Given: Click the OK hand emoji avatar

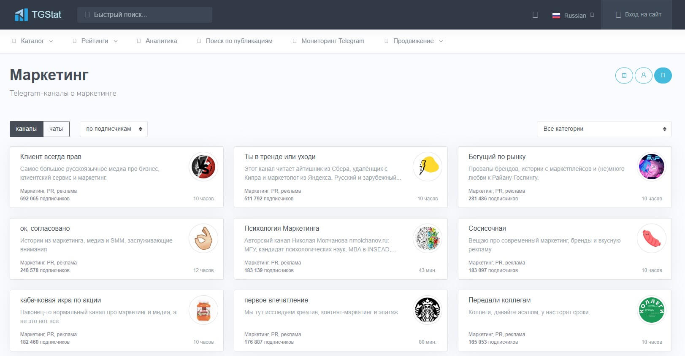Looking at the screenshot, I should (x=203, y=238).
